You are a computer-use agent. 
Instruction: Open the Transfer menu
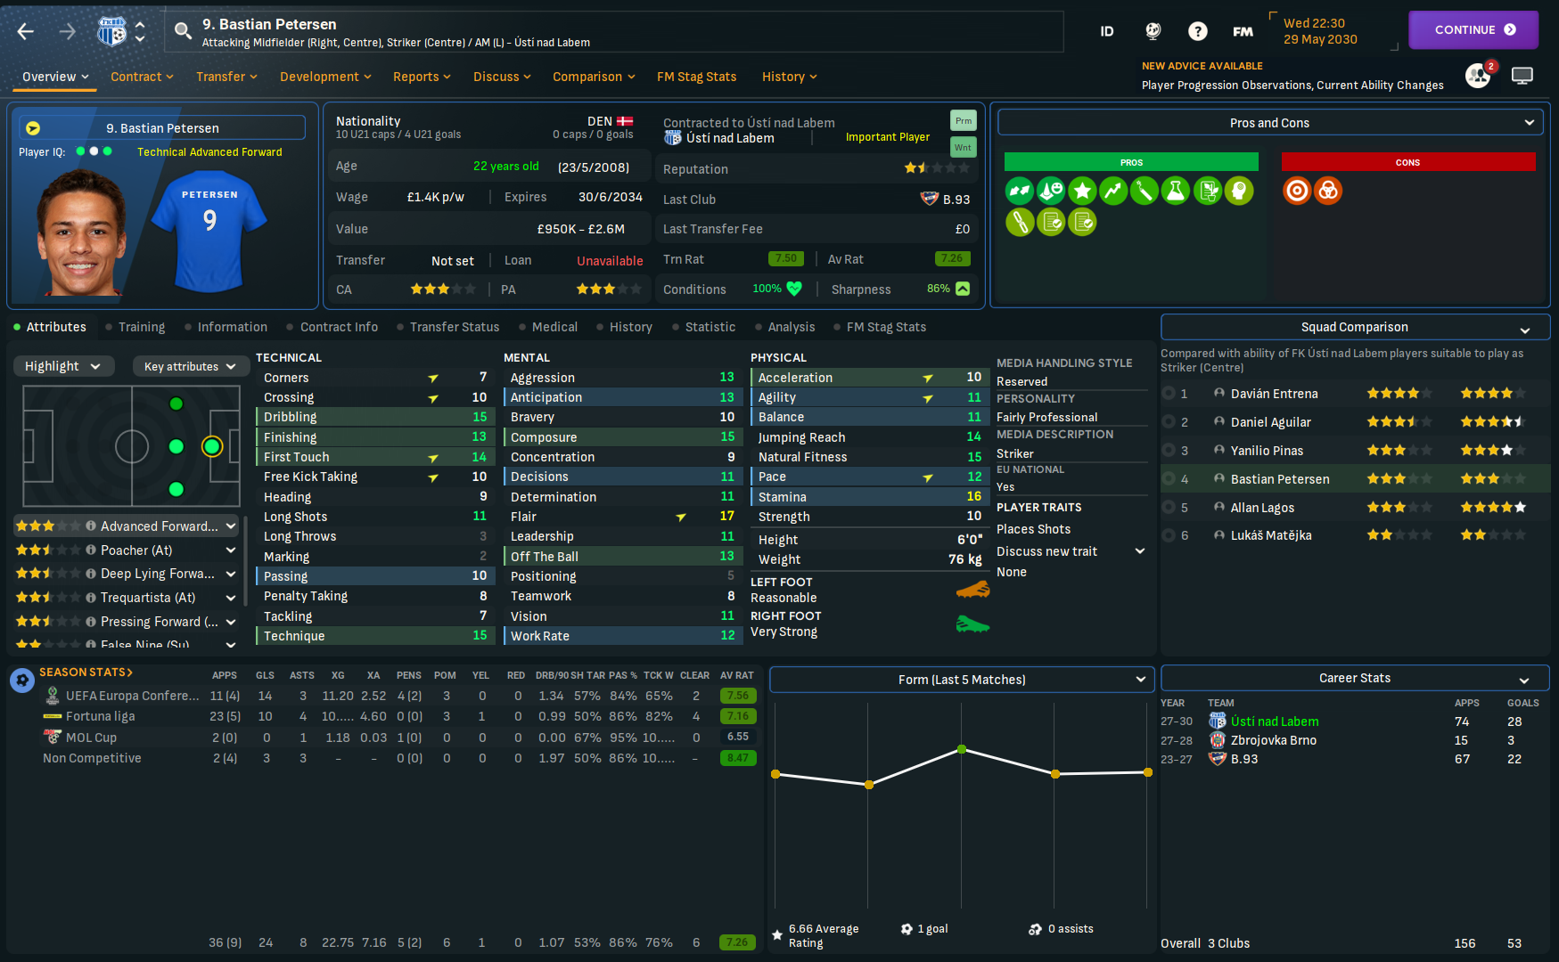coord(226,77)
